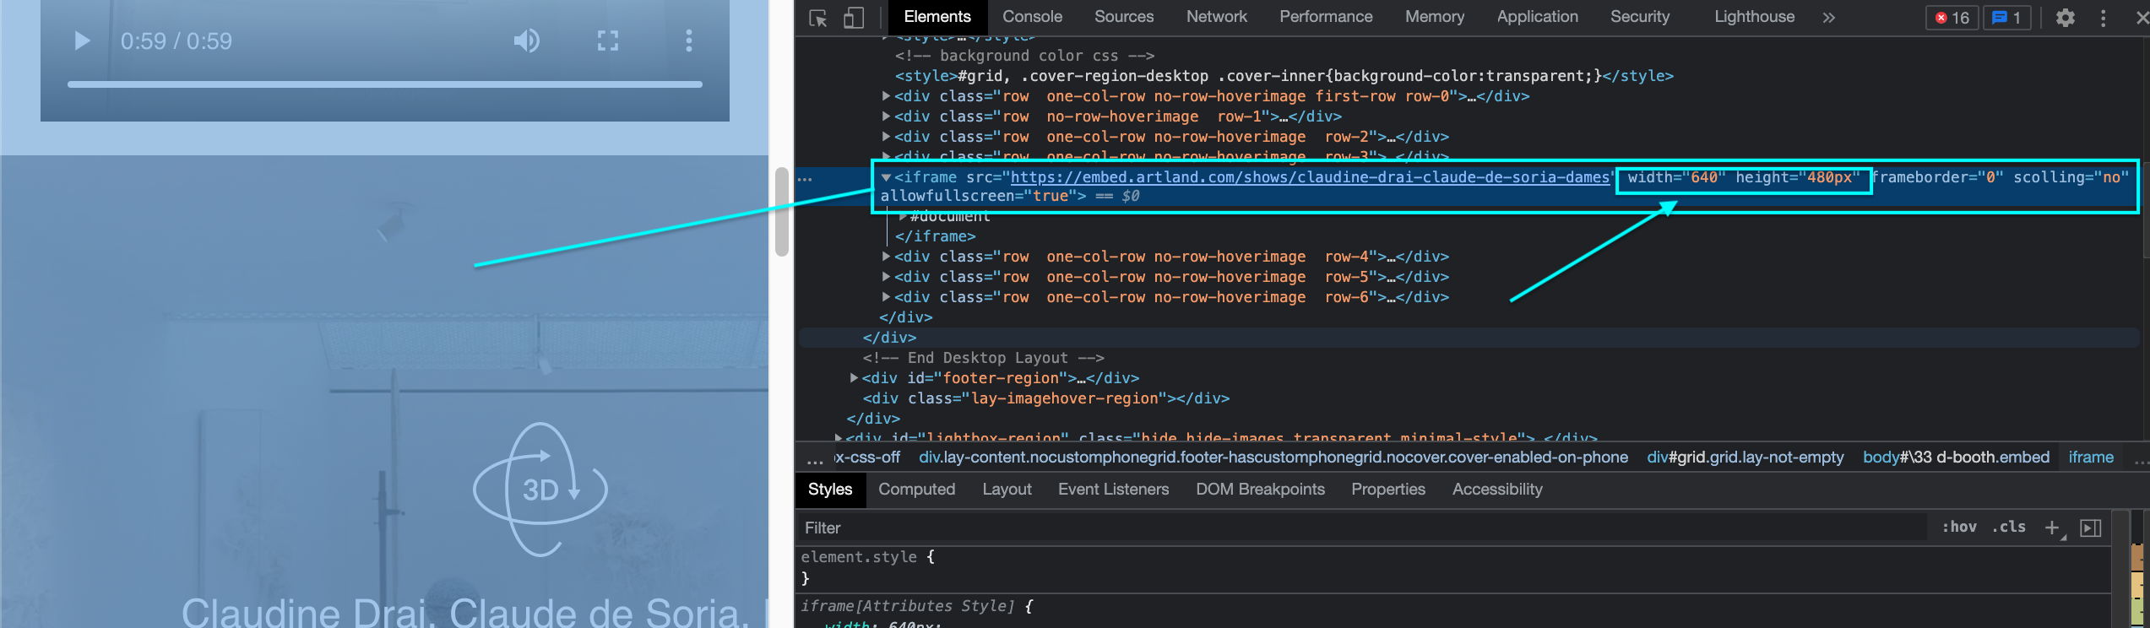Open the embed.artland.com iframe src link
The image size is (2150, 628).
[1310, 177]
